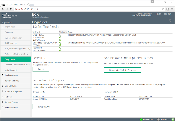Click the CPLD - PAL0 notes text

tap(102, 35)
